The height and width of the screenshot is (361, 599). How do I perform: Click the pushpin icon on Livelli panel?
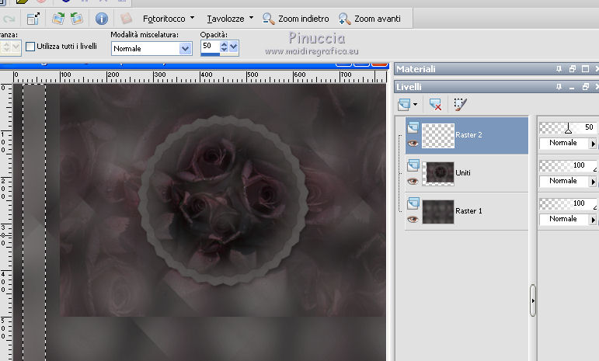pos(559,86)
